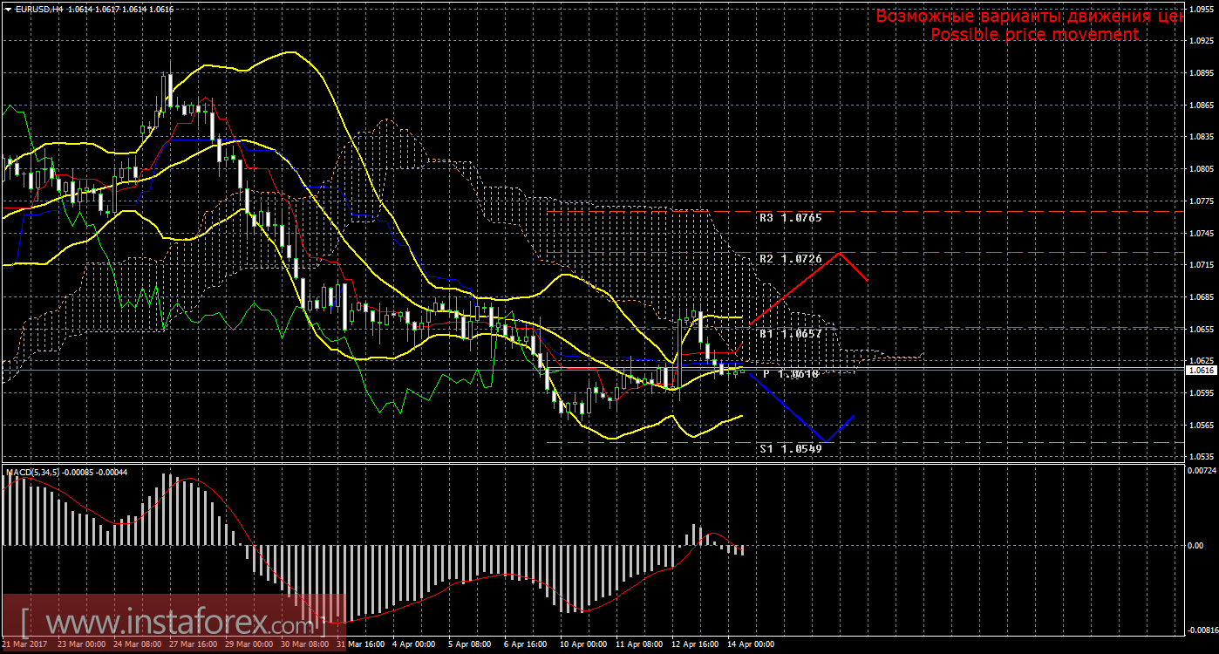1219x654 pixels.
Task: Click the 1.0865 price scale value
Action: (x=1201, y=105)
